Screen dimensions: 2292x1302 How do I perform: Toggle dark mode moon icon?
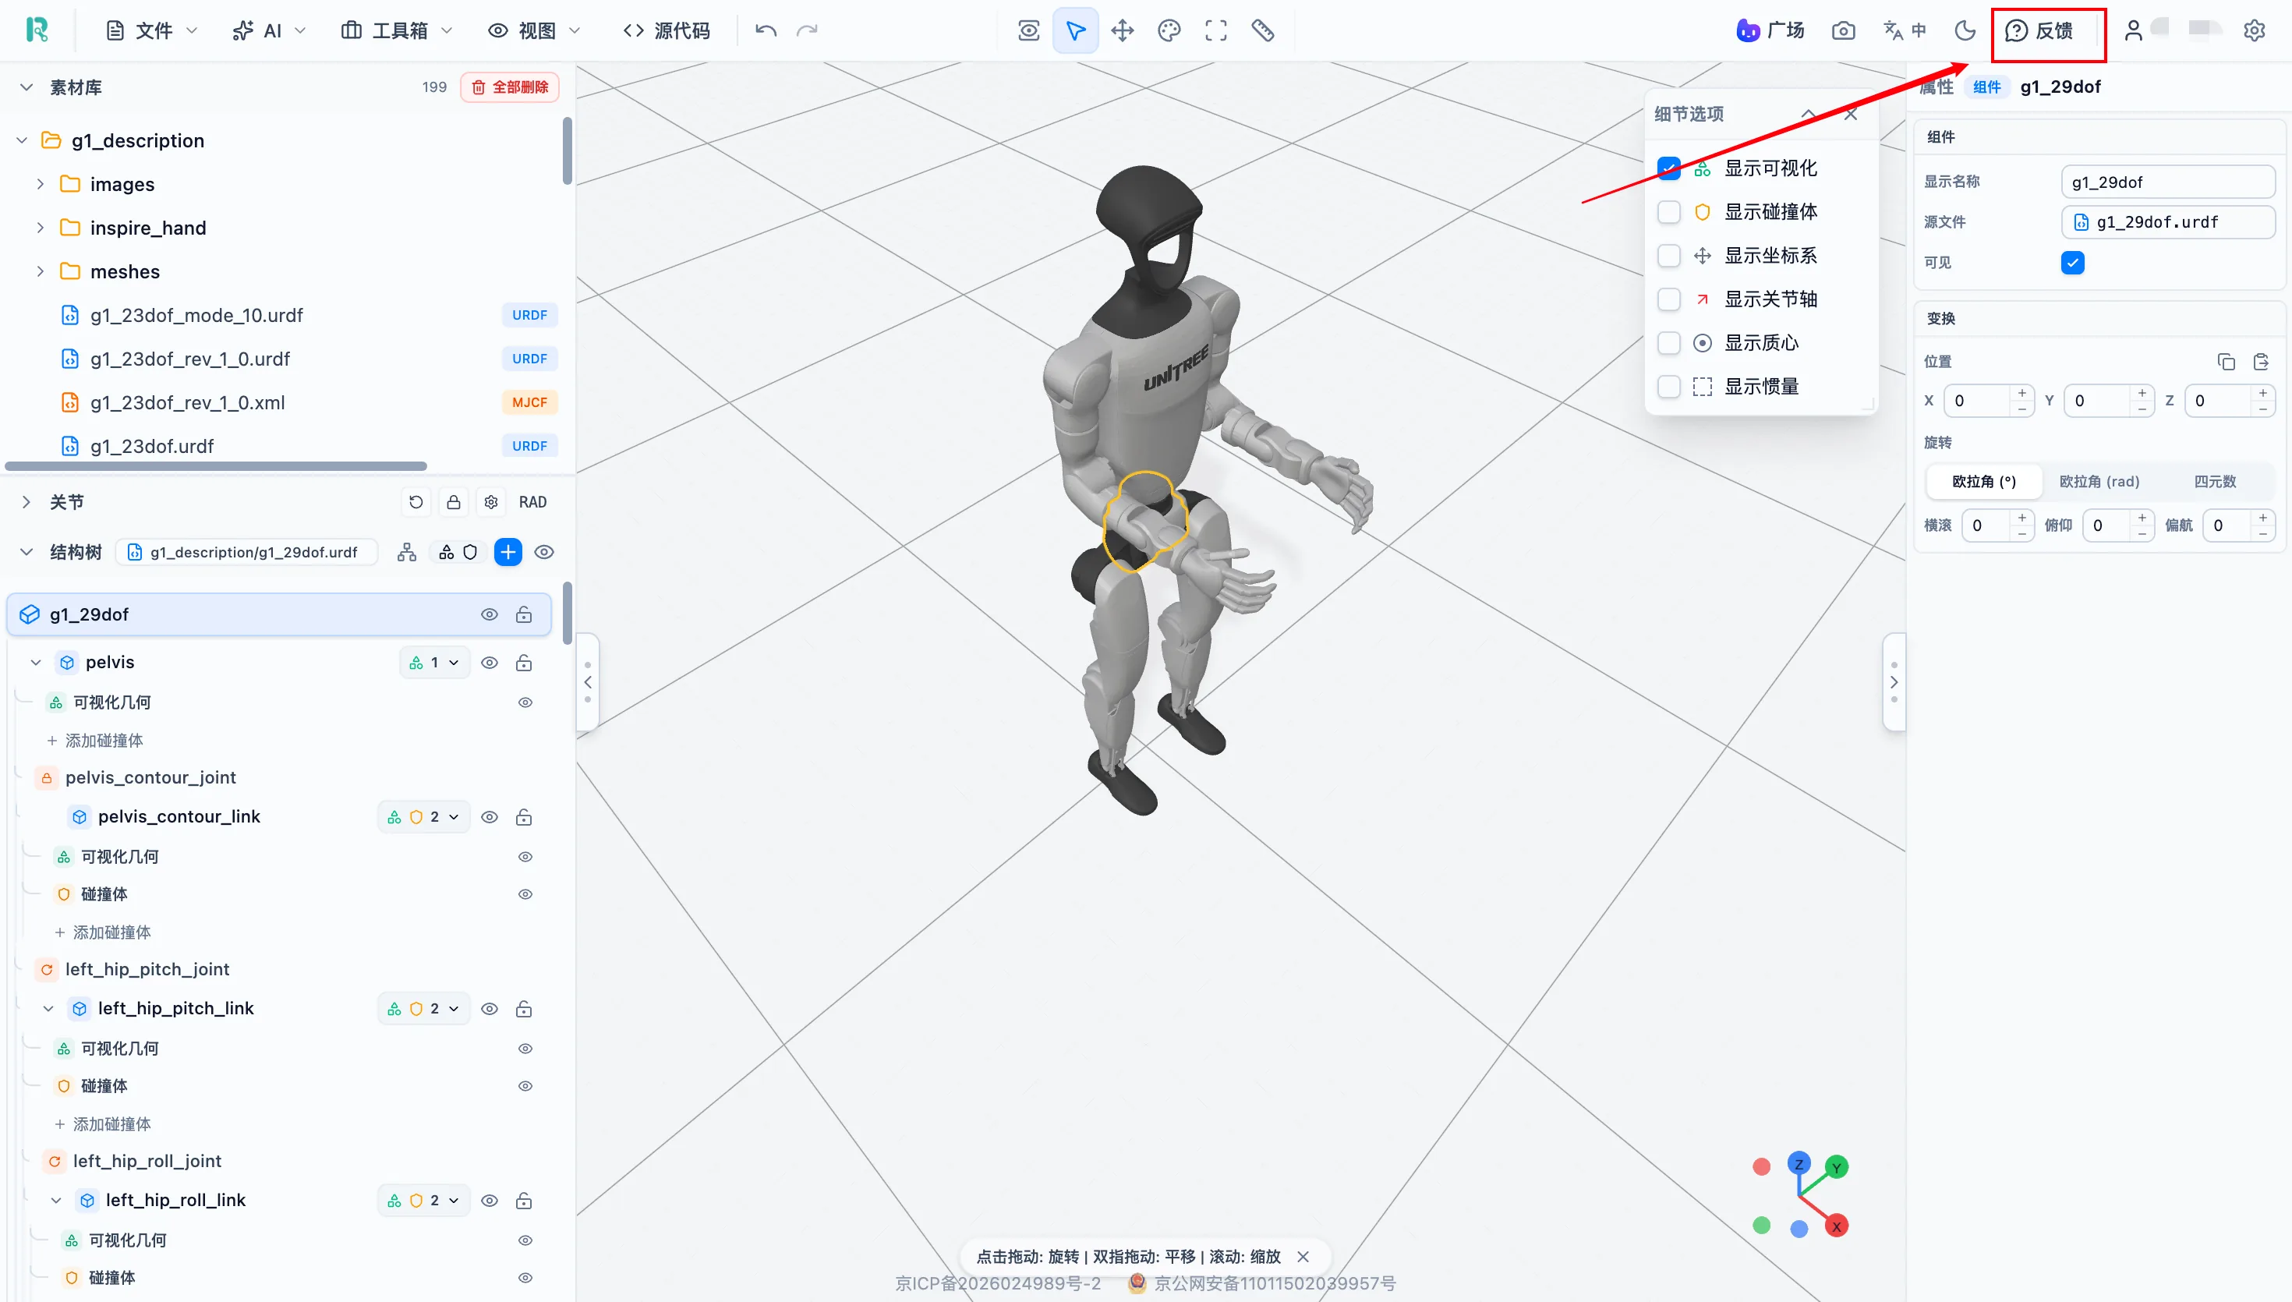1964,30
